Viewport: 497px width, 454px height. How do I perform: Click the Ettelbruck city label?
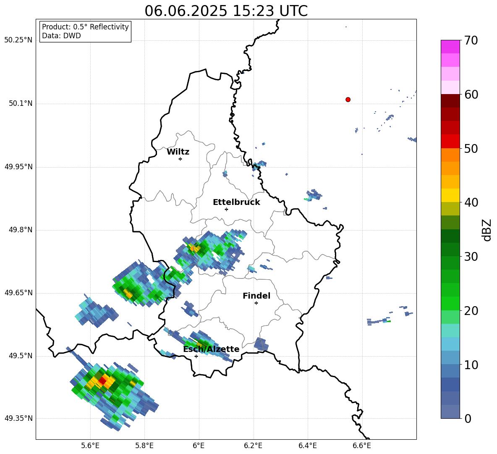(x=236, y=202)
